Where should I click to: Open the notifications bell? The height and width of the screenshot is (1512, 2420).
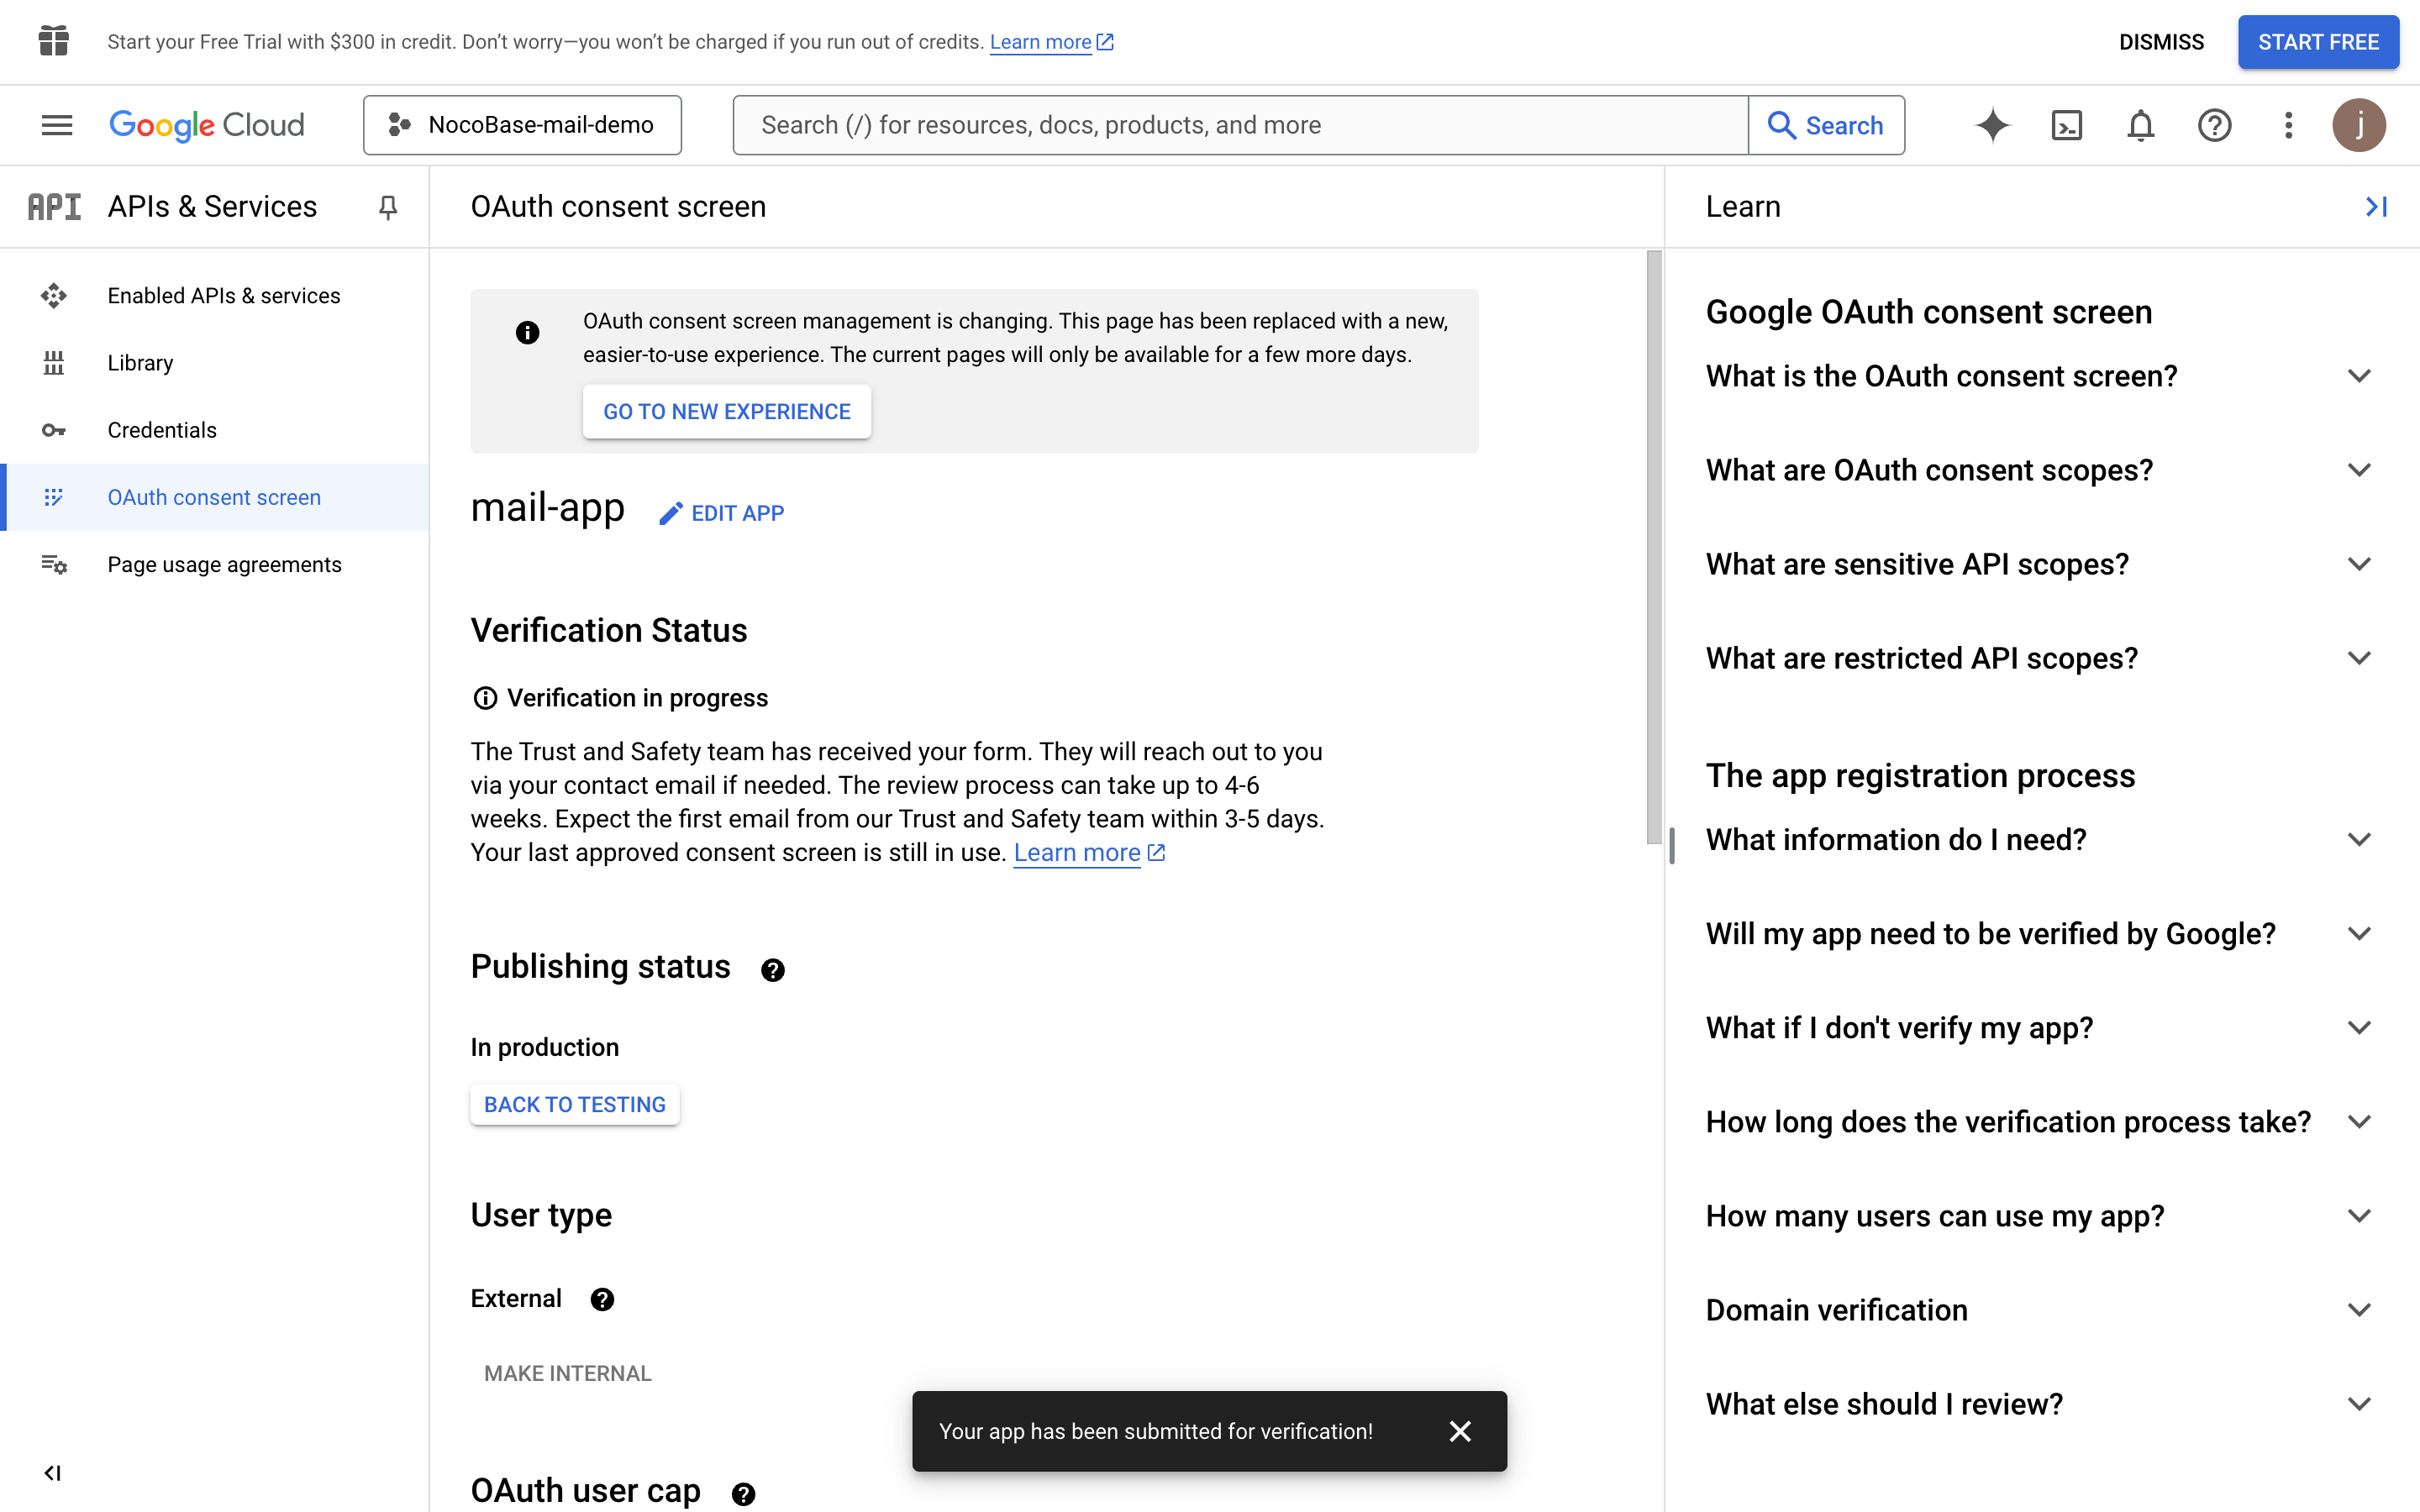click(2140, 125)
